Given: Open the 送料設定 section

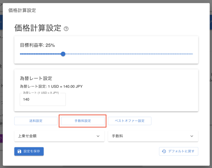Looking at the screenshot, I should pyautogui.click(x=36, y=121).
